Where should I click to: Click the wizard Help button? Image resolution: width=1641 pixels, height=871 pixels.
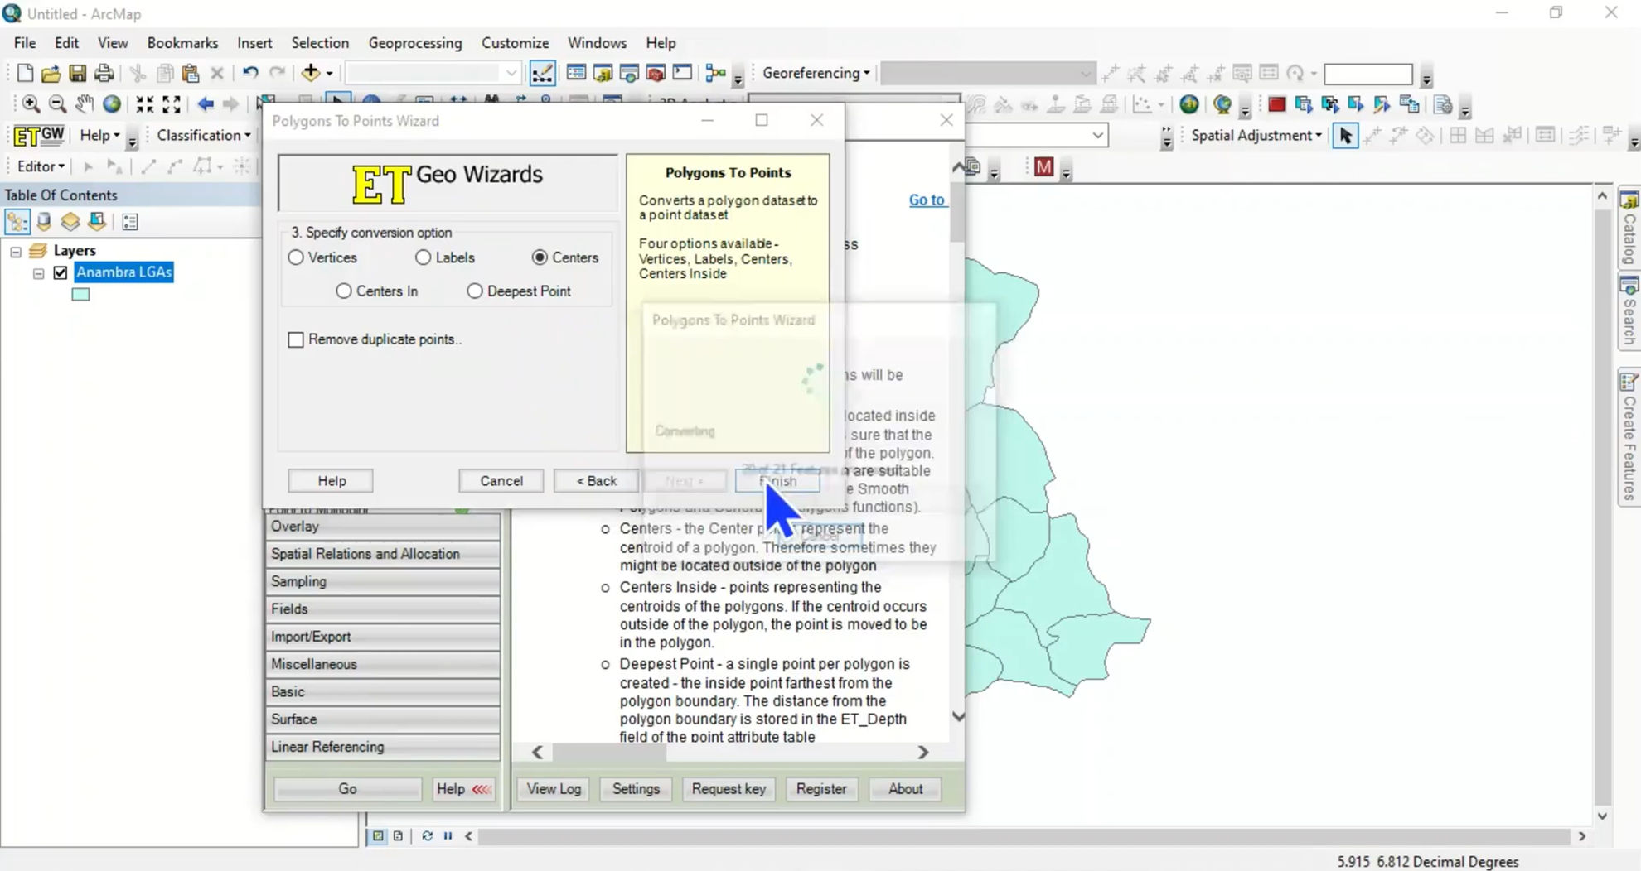point(332,481)
